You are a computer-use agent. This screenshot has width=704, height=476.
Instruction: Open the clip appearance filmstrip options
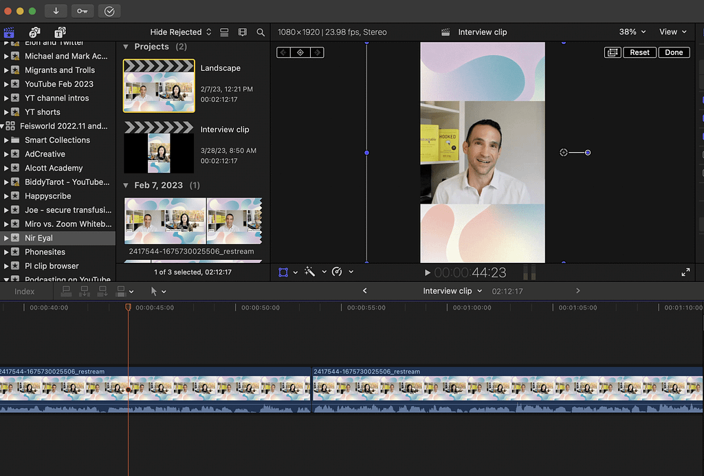coord(242,32)
